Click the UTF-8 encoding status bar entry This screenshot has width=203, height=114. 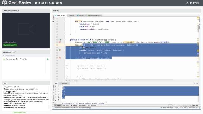coord(186,108)
